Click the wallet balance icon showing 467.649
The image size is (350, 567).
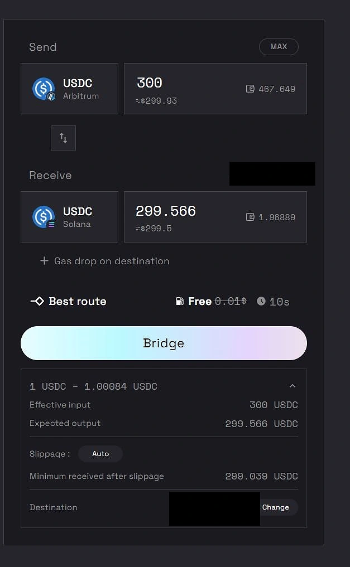(x=250, y=89)
